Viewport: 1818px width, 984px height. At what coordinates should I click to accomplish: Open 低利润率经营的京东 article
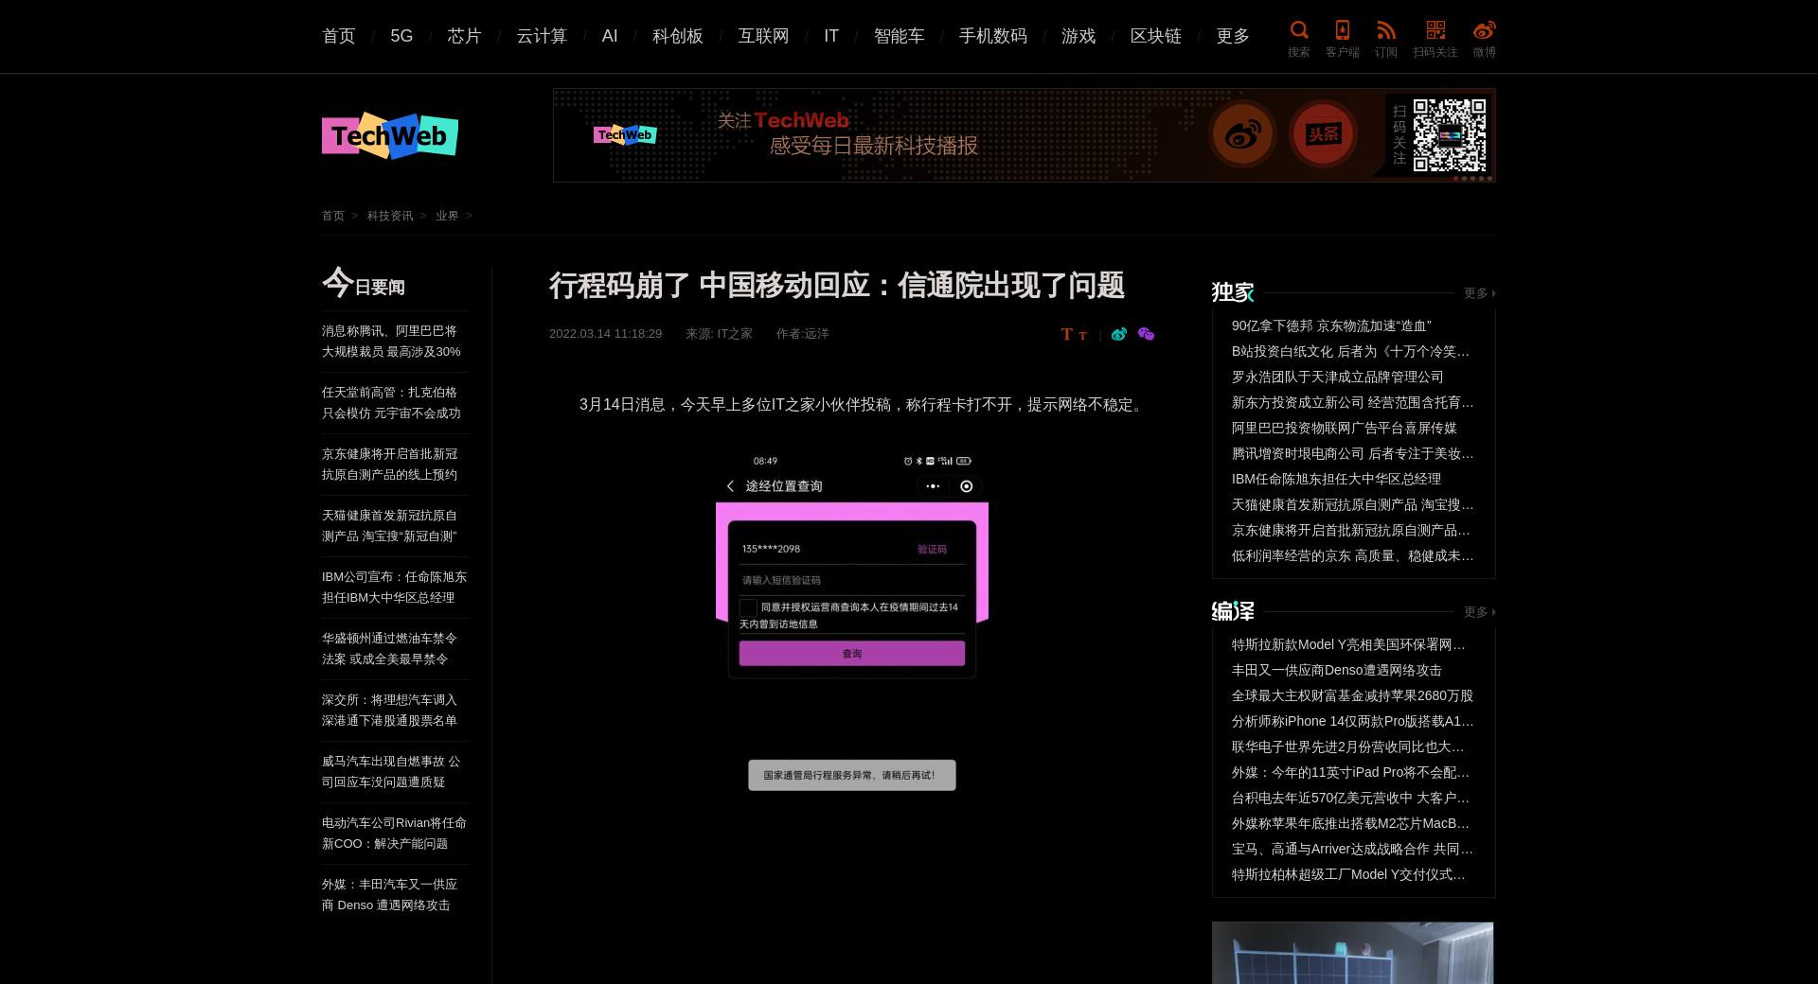point(1352,555)
